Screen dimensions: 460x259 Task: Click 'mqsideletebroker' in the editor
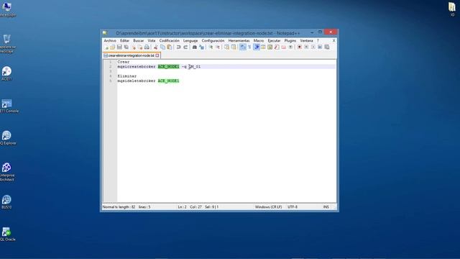click(137, 81)
